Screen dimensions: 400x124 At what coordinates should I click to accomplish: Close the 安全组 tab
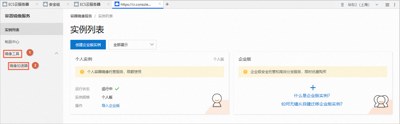click(68, 4)
